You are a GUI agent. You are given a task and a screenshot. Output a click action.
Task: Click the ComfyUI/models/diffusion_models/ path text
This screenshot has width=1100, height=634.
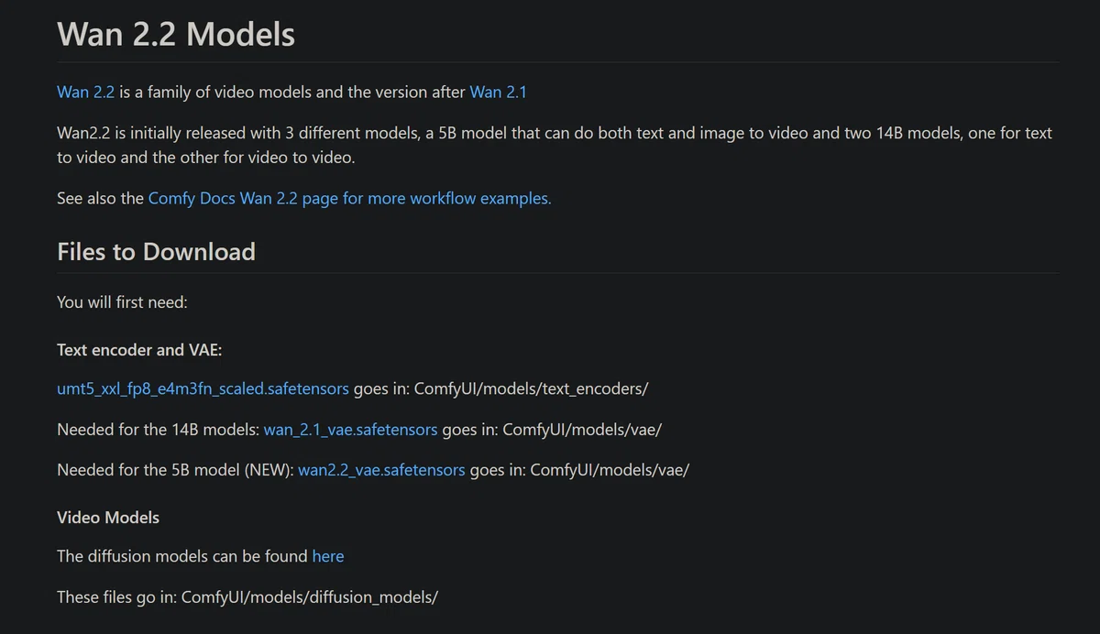click(310, 597)
